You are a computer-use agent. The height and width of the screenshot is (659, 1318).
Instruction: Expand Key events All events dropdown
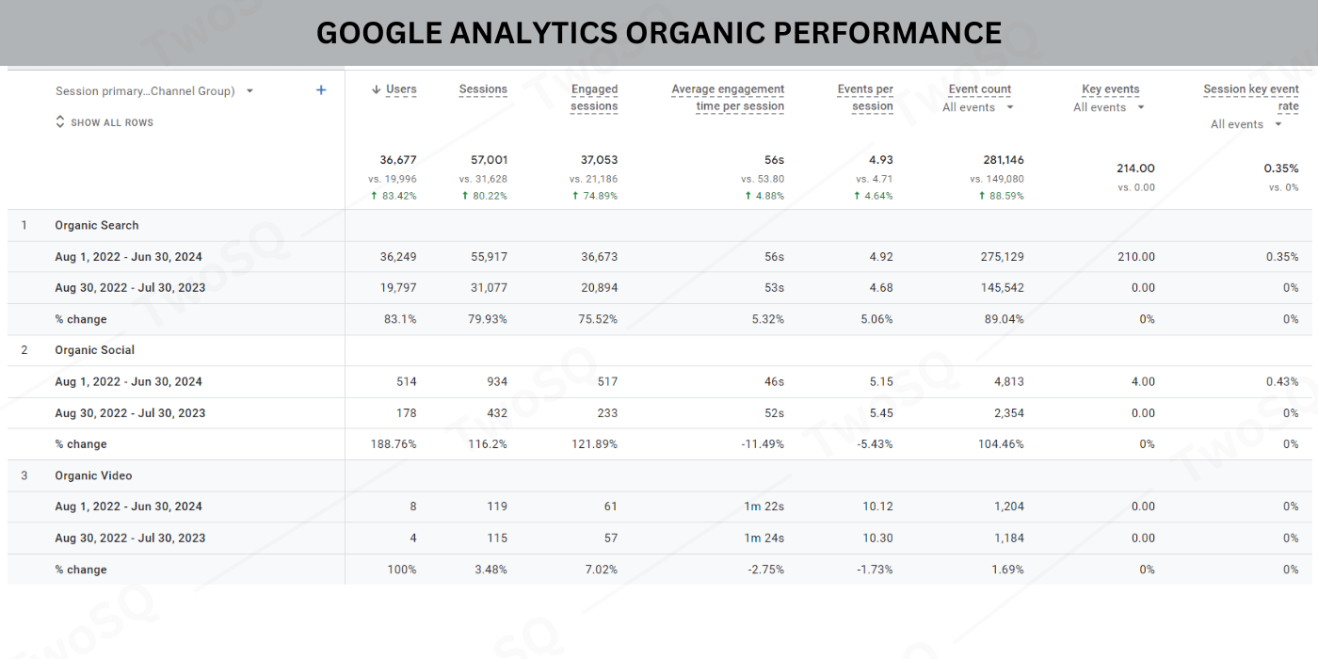tap(1141, 107)
